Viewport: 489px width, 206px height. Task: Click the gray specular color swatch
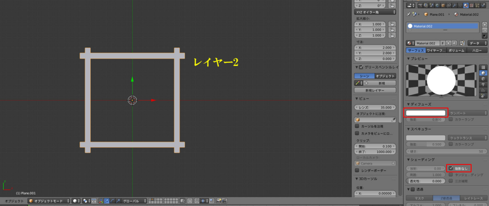coord(425,137)
